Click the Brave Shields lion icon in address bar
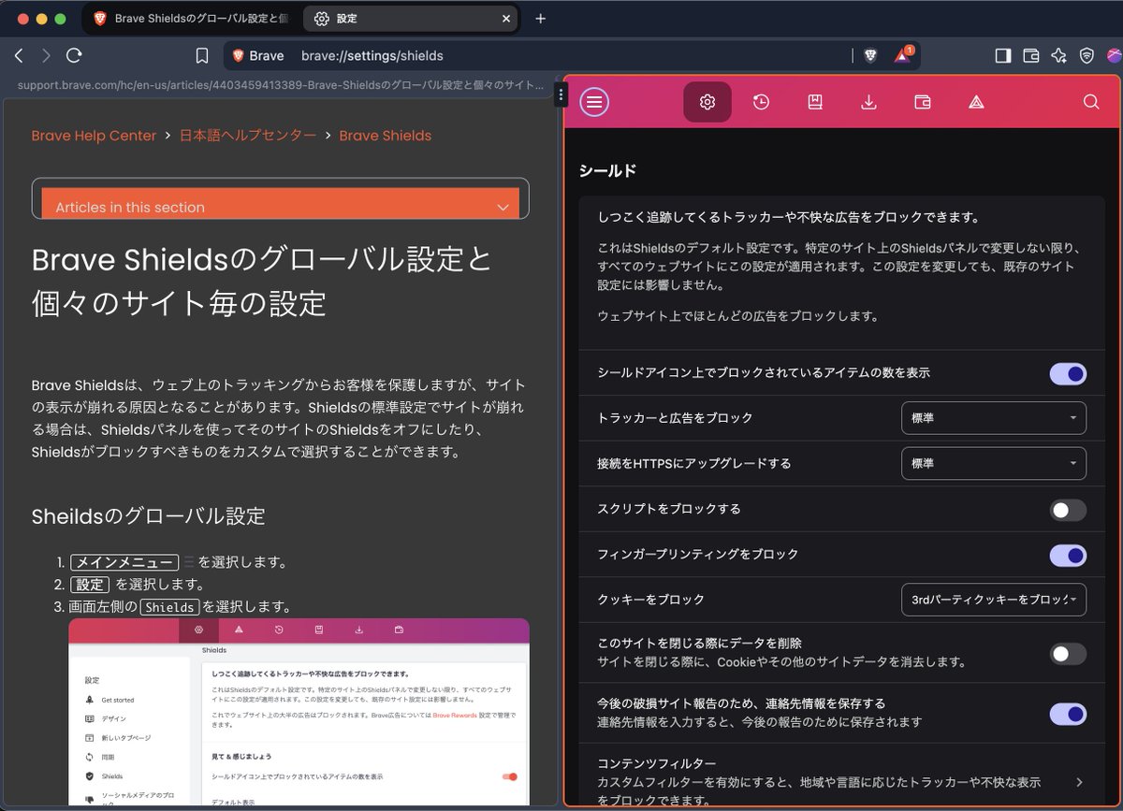The image size is (1123, 811). tap(870, 55)
